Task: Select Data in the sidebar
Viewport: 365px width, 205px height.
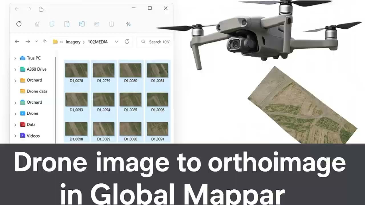Action: pos(28,124)
